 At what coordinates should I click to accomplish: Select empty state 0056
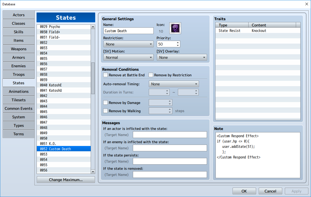coord(64,170)
